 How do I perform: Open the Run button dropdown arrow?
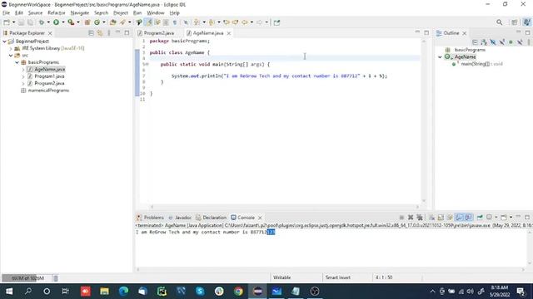pos(63,22)
